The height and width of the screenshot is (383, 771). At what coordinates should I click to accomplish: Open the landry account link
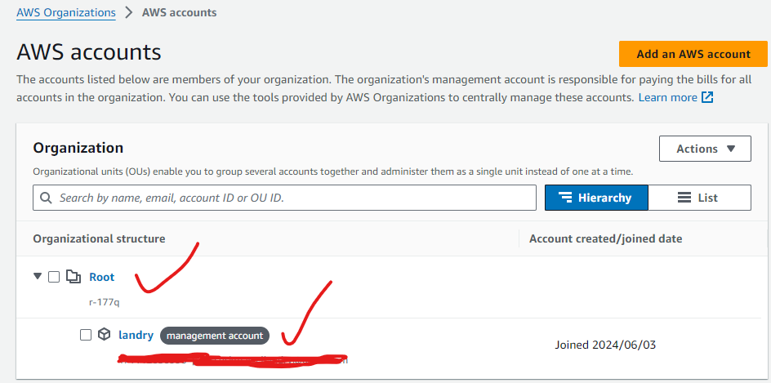[136, 335]
